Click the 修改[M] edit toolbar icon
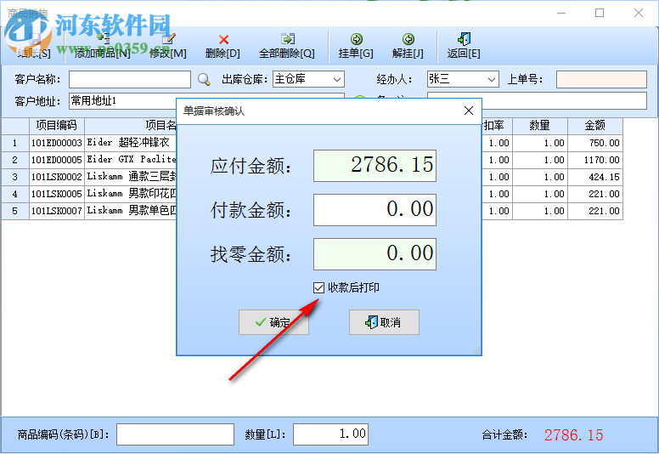 (x=168, y=39)
